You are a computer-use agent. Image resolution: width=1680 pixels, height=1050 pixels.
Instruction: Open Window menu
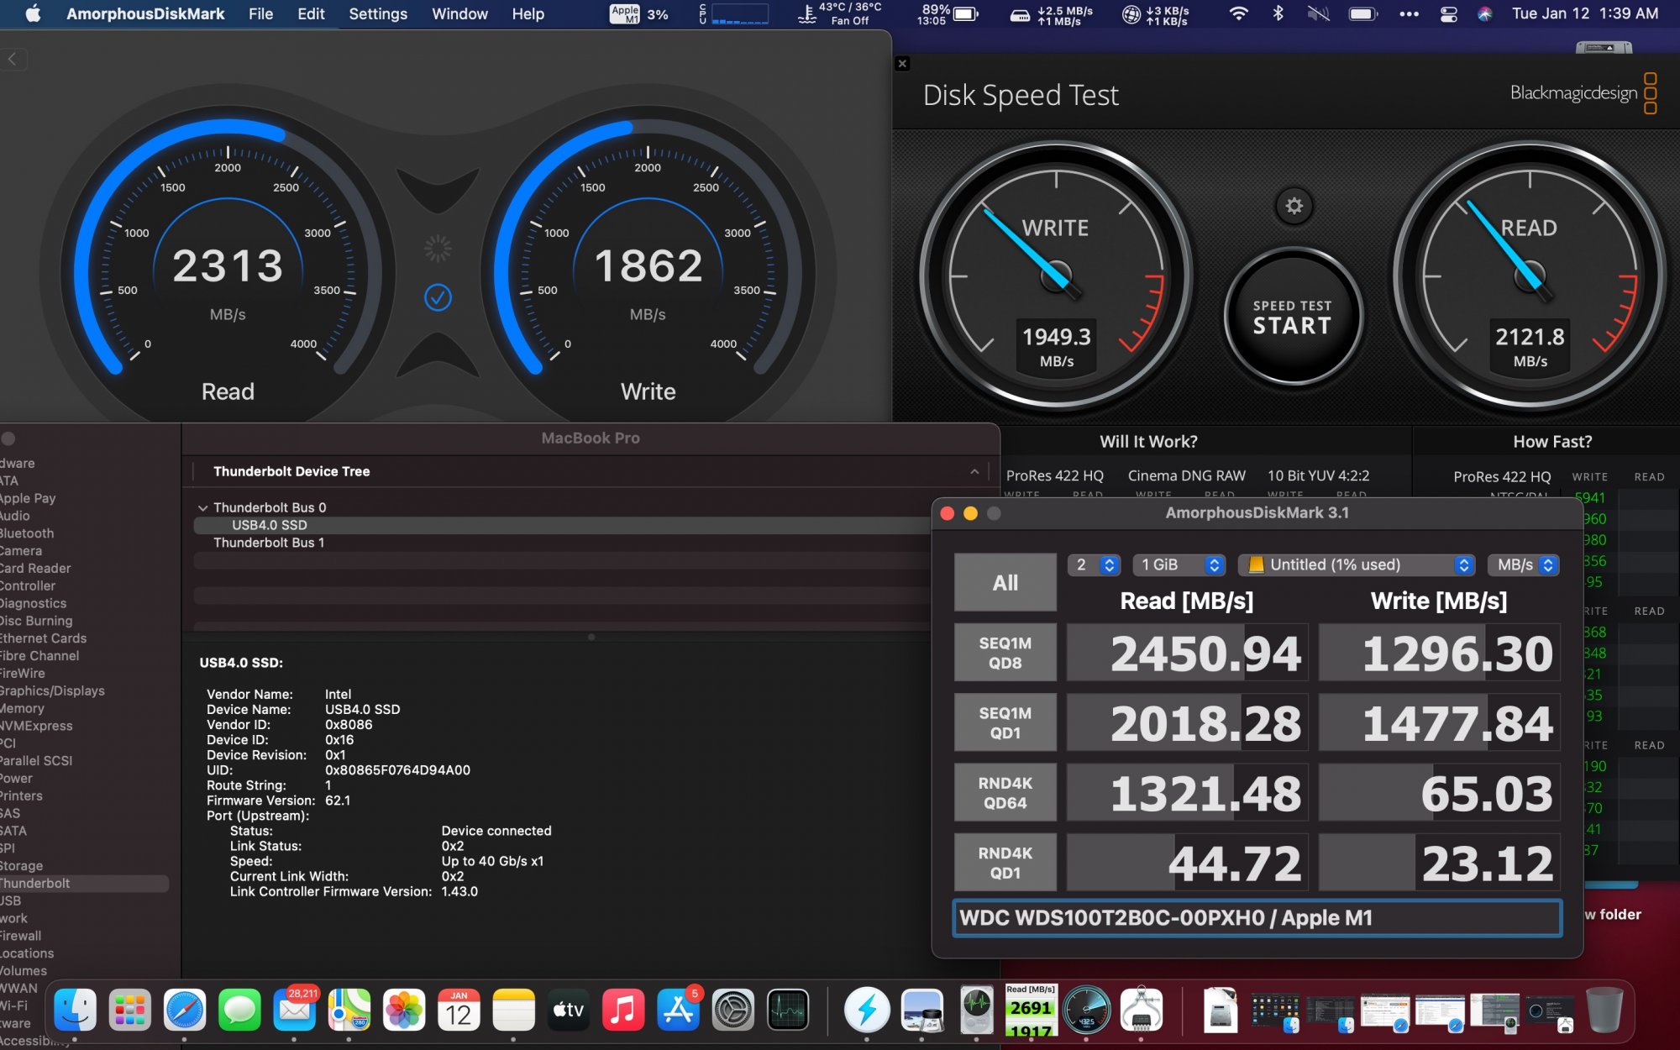coord(459,13)
